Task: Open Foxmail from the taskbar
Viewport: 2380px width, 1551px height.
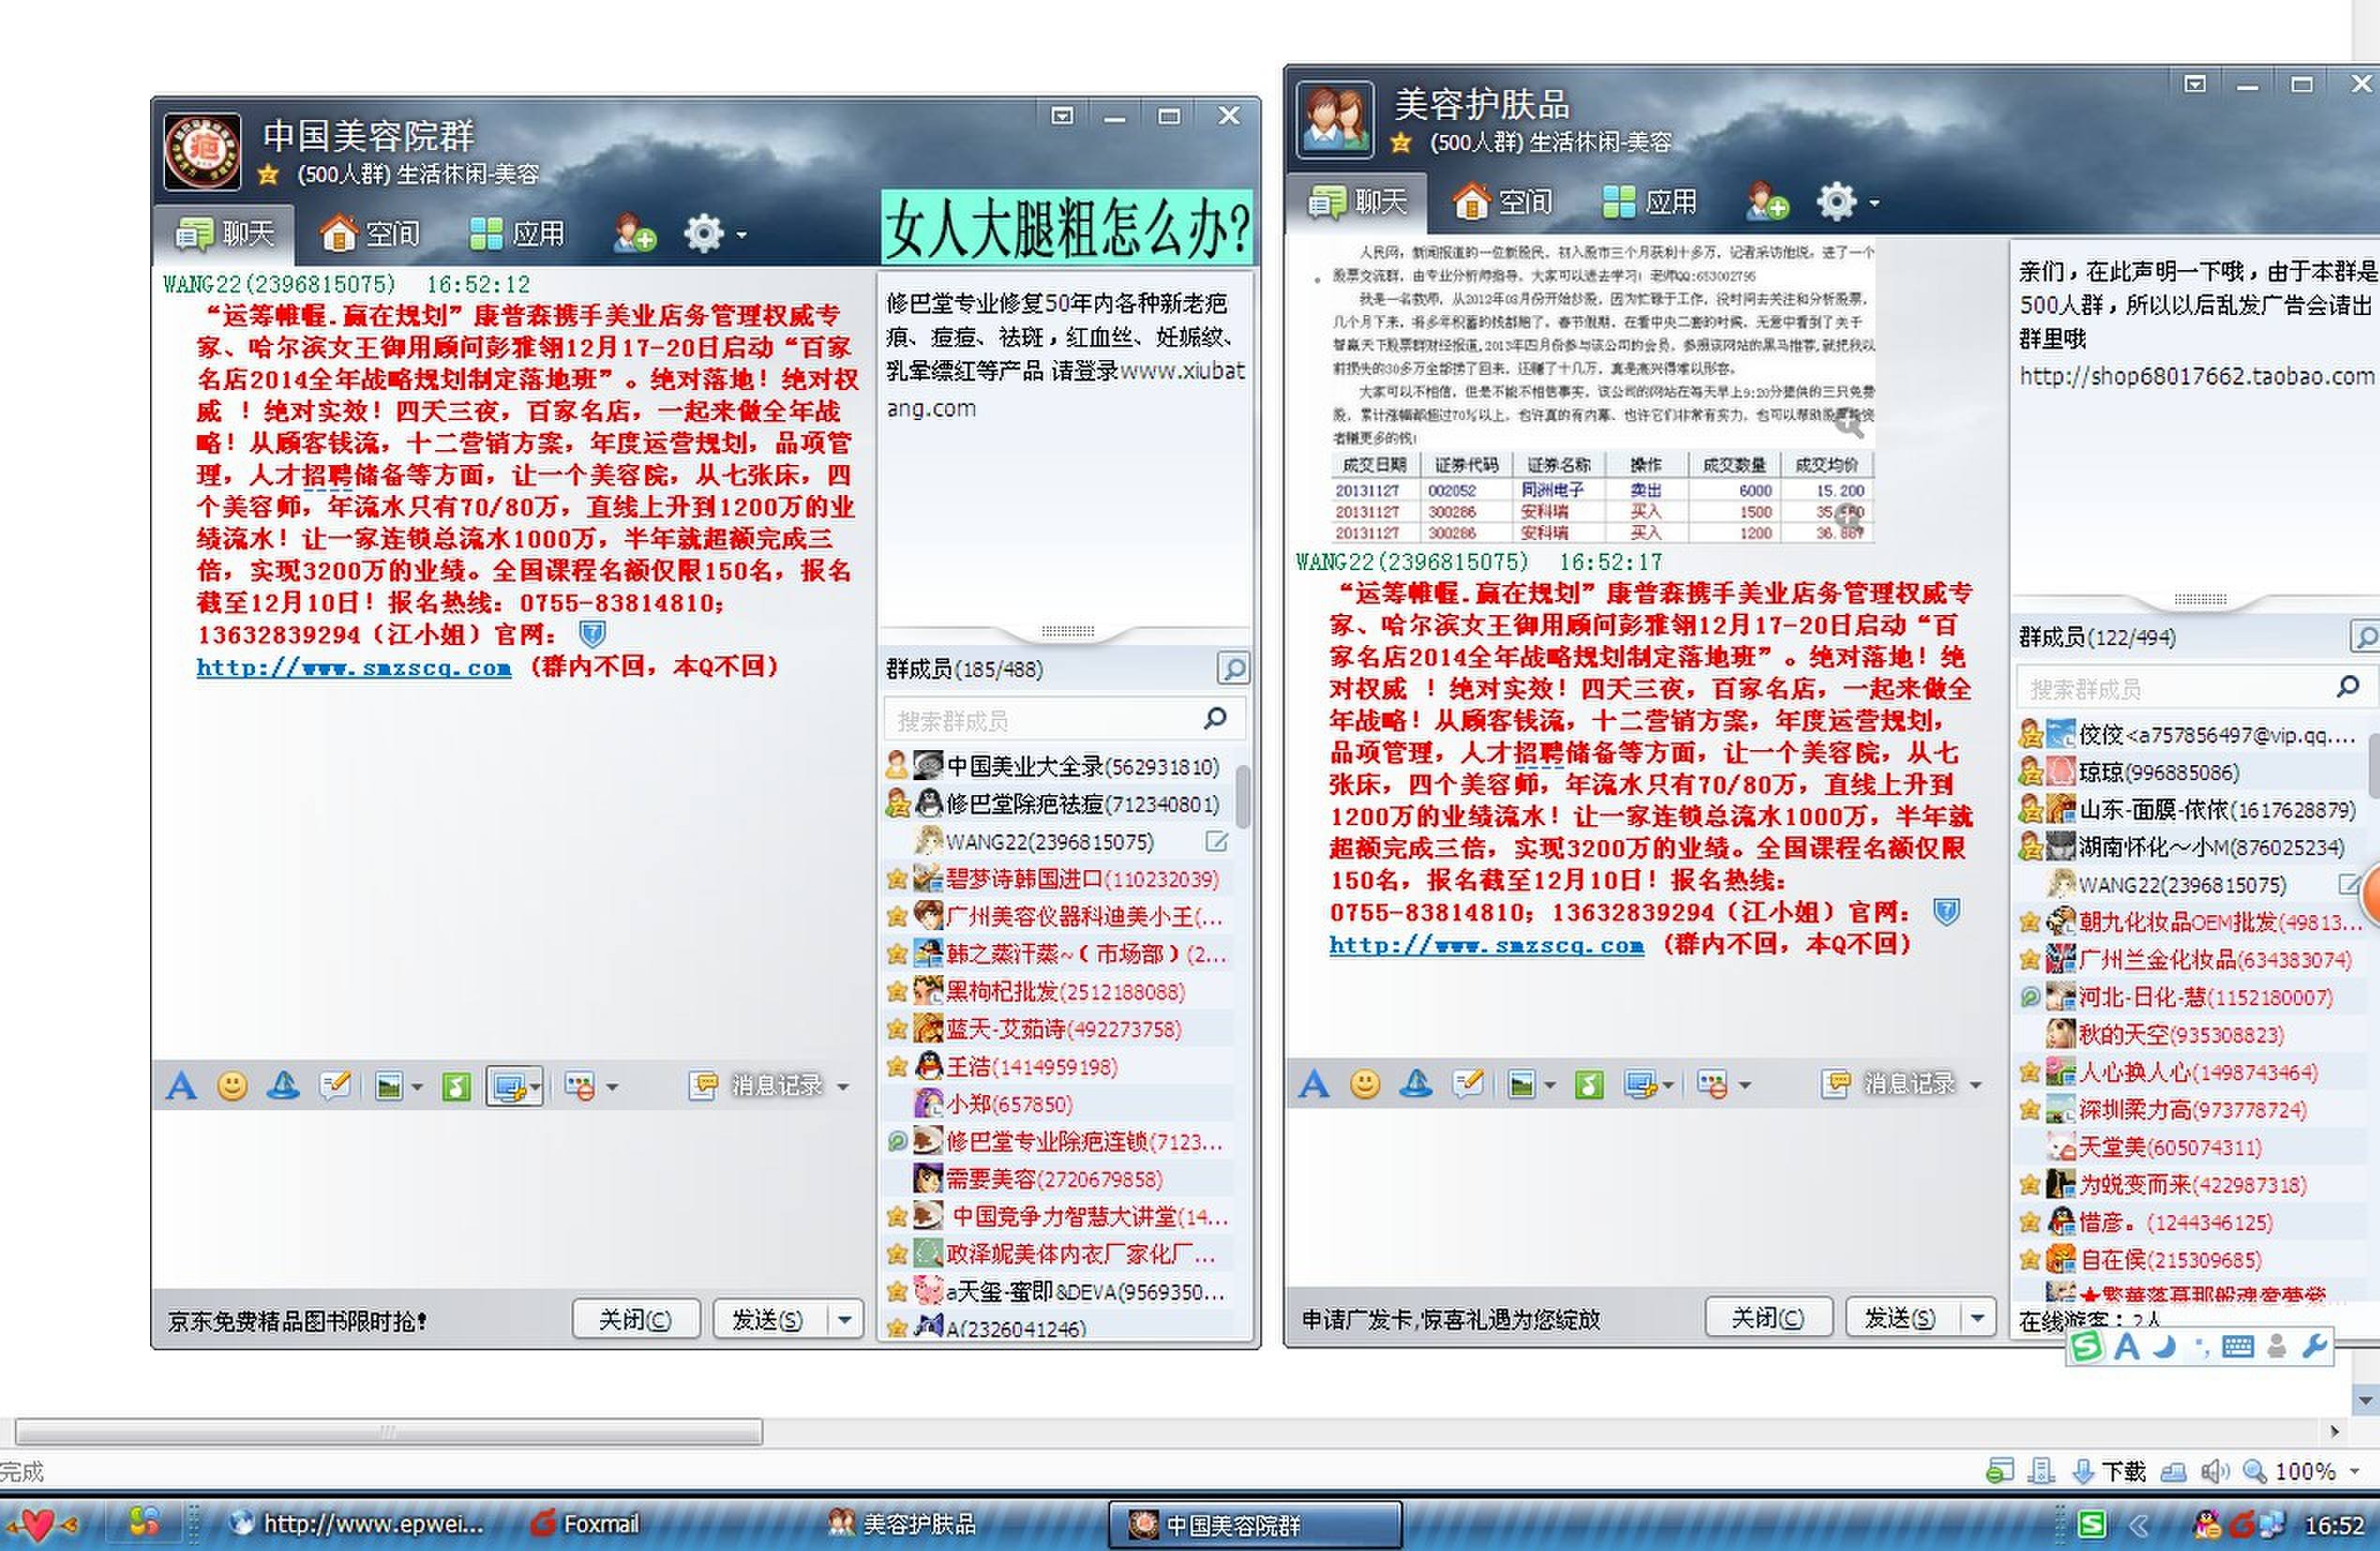Action: click(586, 1524)
